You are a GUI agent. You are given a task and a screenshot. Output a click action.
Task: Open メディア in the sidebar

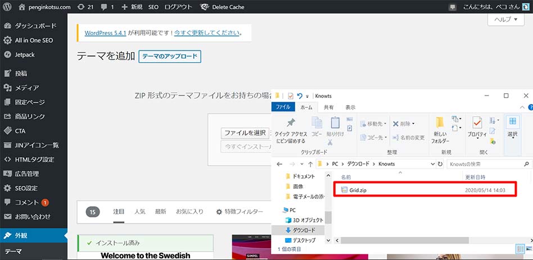pos(34,88)
